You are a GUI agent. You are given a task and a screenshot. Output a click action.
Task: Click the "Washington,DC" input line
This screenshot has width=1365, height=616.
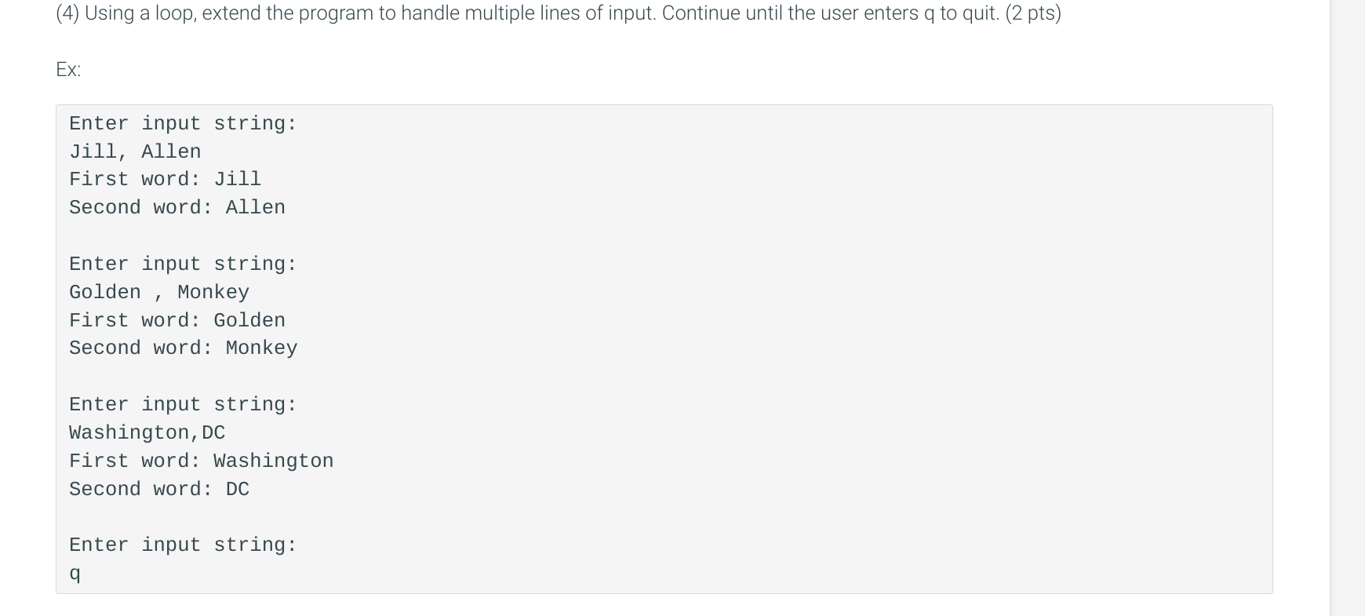(x=147, y=432)
